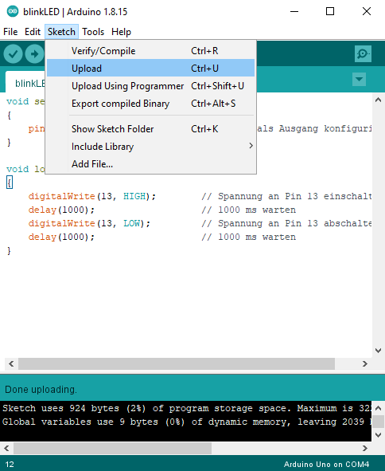Click the Arduino logo in the title bar
The width and height of the screenshot is (385, 471).
pos(13,11)
